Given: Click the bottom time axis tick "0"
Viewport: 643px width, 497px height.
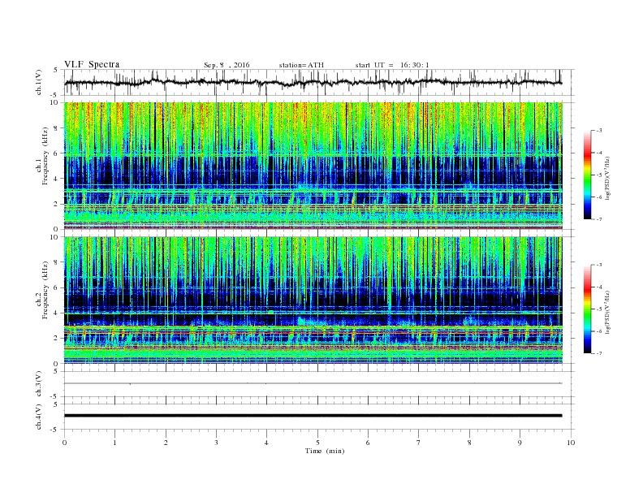Looking at the screenshot, I should [x=64, y=443].
